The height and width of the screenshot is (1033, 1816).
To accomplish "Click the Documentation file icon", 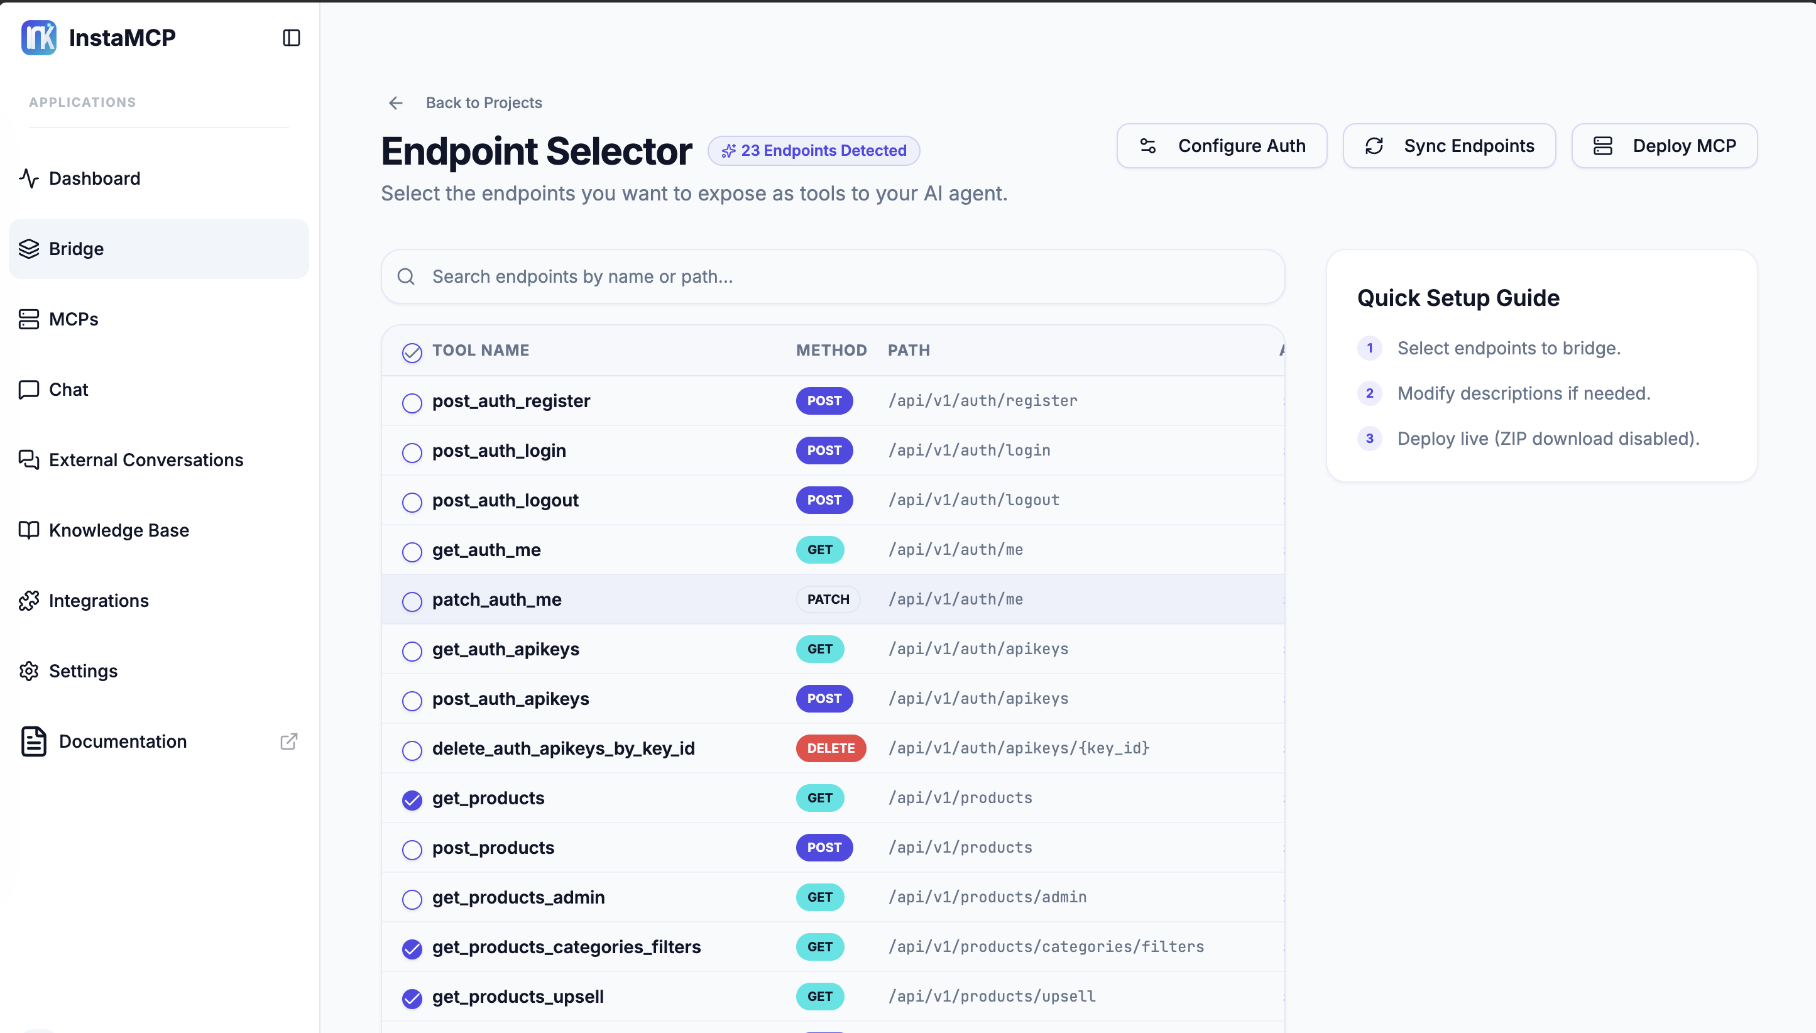I will [33, 741].
